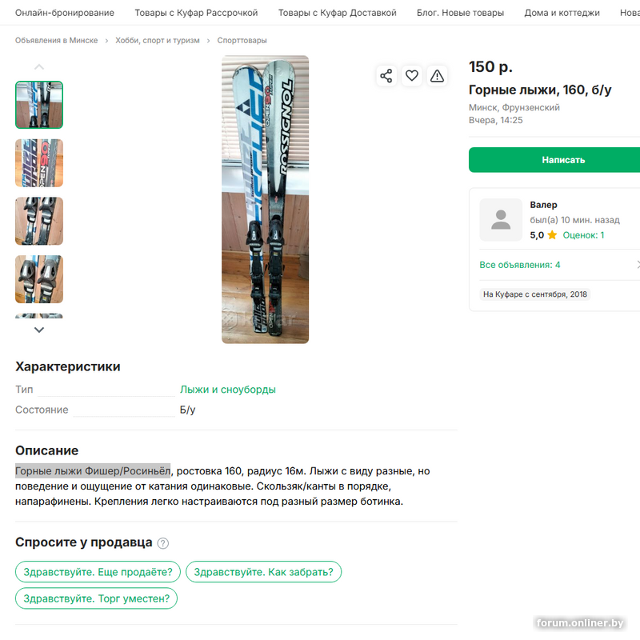Open the help question mark next to Спросите у продавца
Image resolution: width=640 pixels, height=640 pixels.
tap(163, 543)
